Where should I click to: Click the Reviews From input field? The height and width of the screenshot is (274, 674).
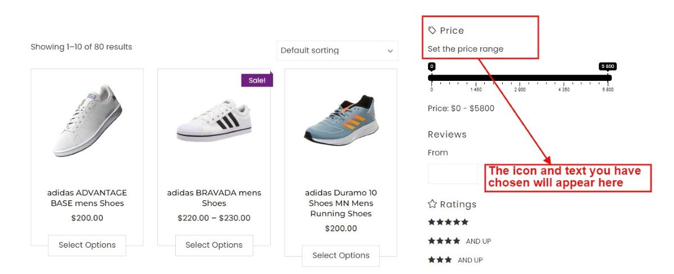point(453,174)
